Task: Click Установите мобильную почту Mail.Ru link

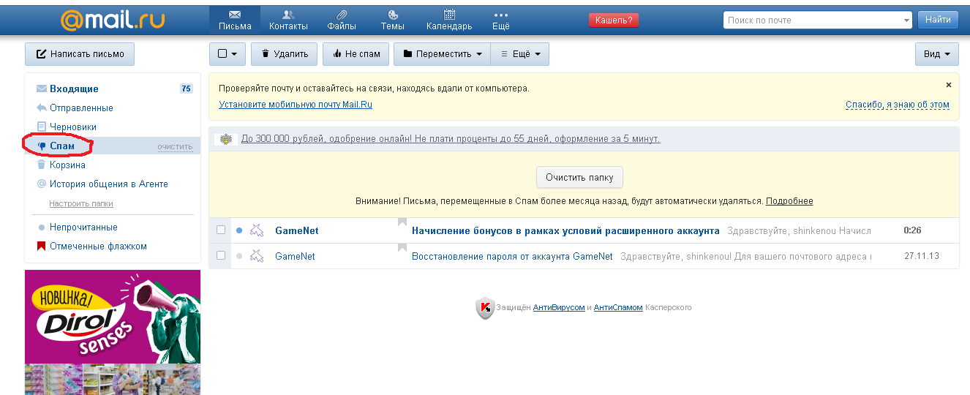Action: point(296,105)
